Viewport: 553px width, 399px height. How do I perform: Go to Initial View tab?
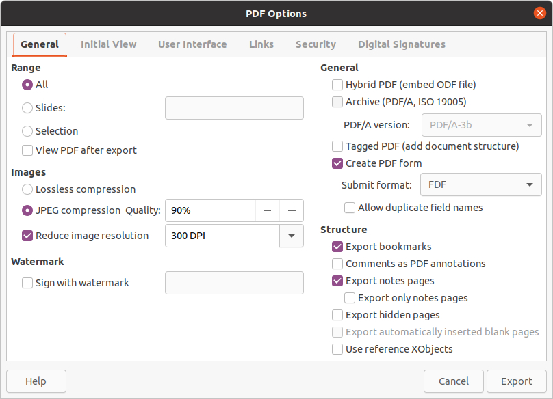coord(108,44)
